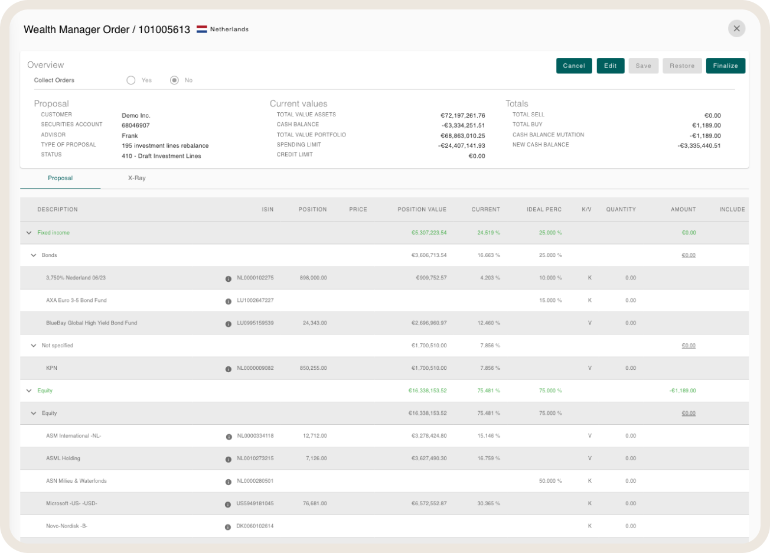Select ISIN US5949181045 cell
Viewport: 770px width, 553px height.
click(x=255, y=503)
